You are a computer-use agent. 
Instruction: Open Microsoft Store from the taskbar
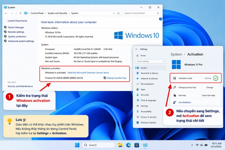click(137, 145)
